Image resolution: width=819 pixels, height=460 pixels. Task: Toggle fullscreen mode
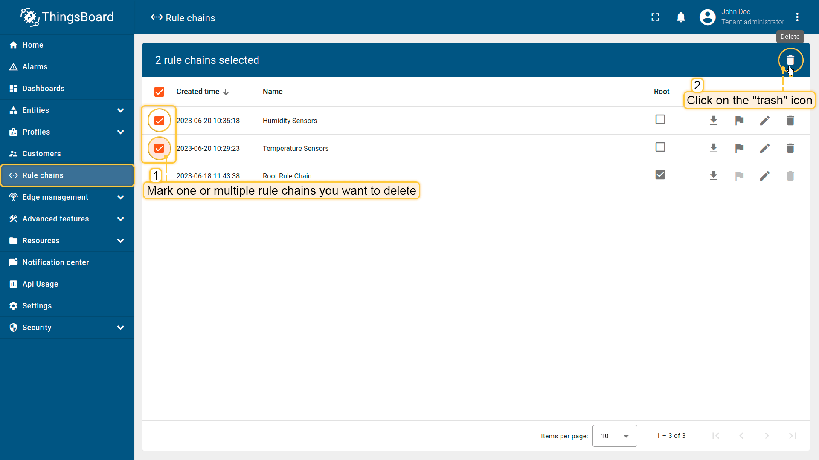click(655, 17)
